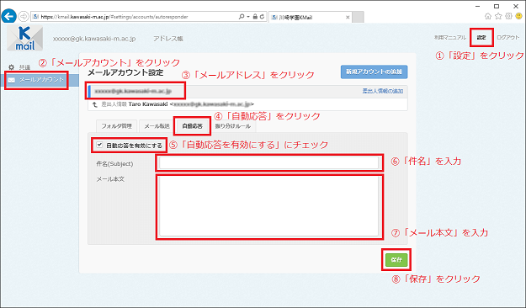Maximize the browser window
This screenshot has width=526, height=308.
(x=497, y=6)
